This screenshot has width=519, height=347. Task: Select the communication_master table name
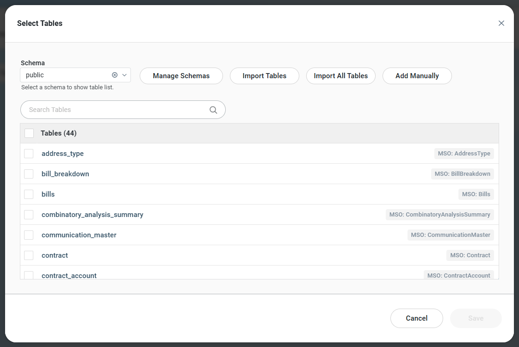(x=79, y=235)
